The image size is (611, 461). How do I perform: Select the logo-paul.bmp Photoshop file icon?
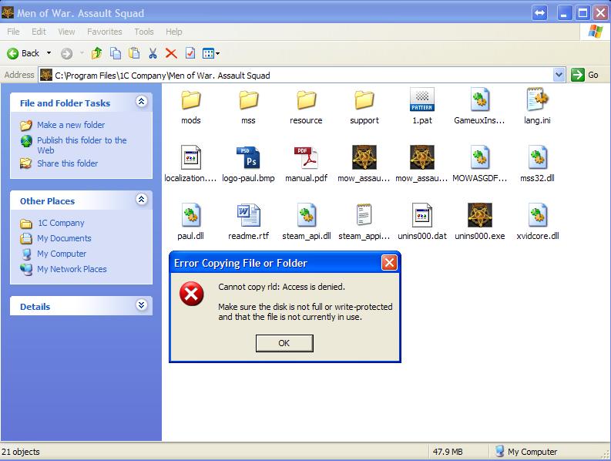coord(247,158)
